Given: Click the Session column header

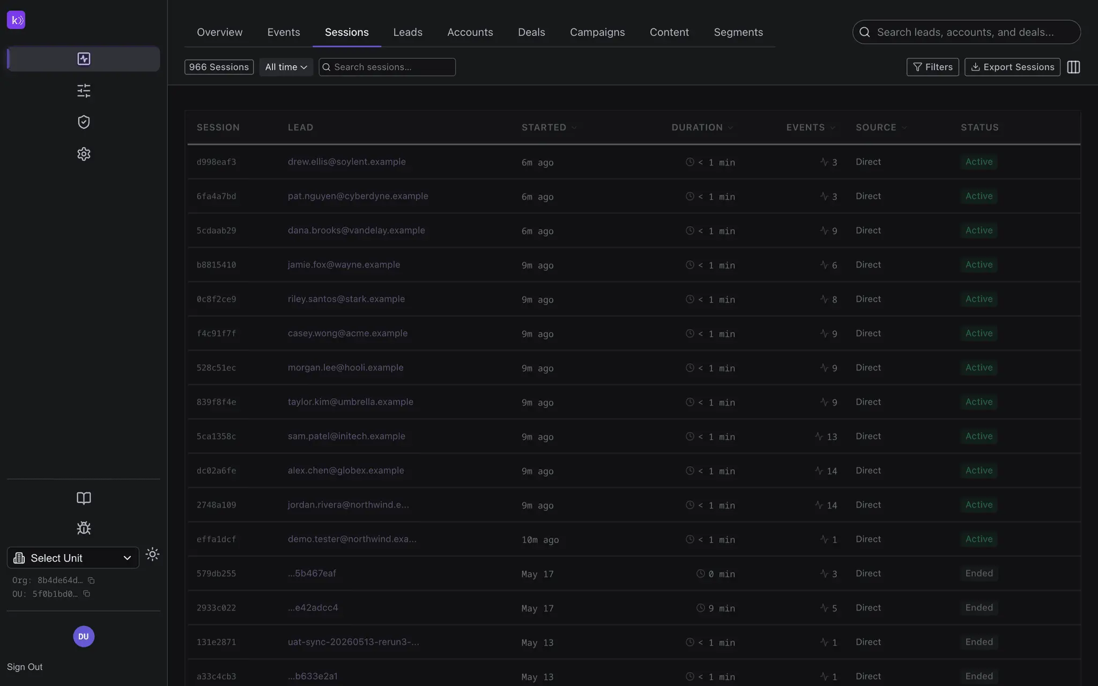Looking at the screenshot, I should (x=218, y=128).
